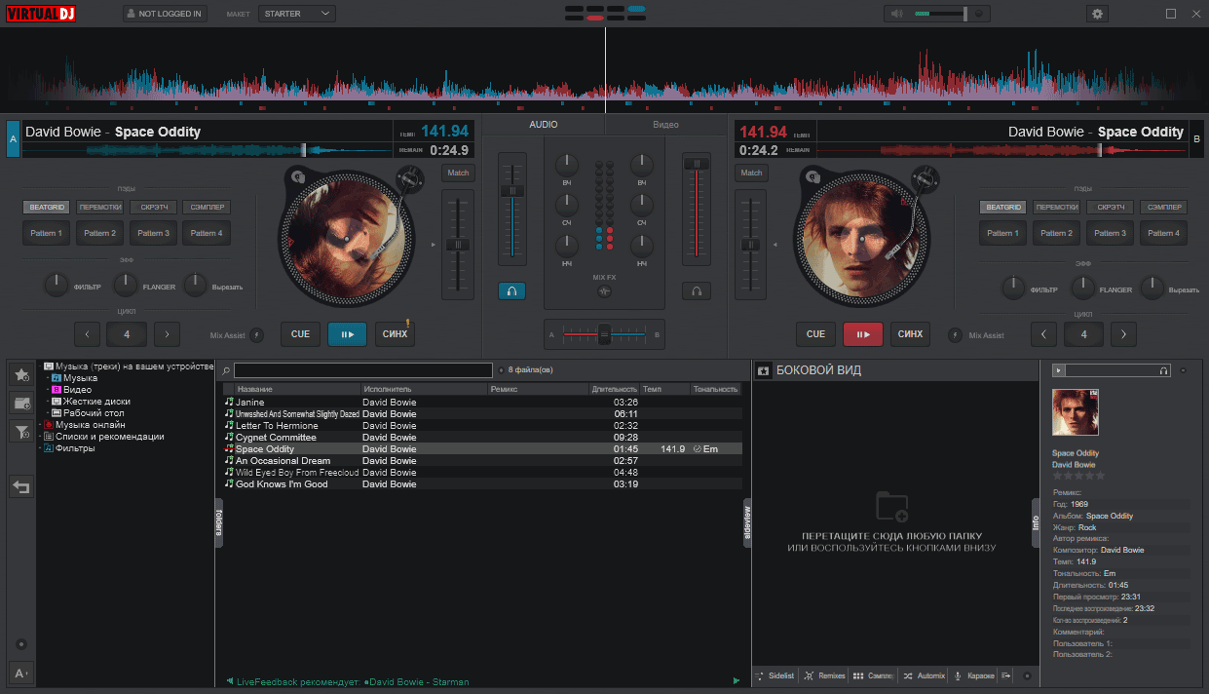The image size is (1209, 694).
Task: Select СЭМПЛЕР pad mode on deck A
Action: (207, 208)
